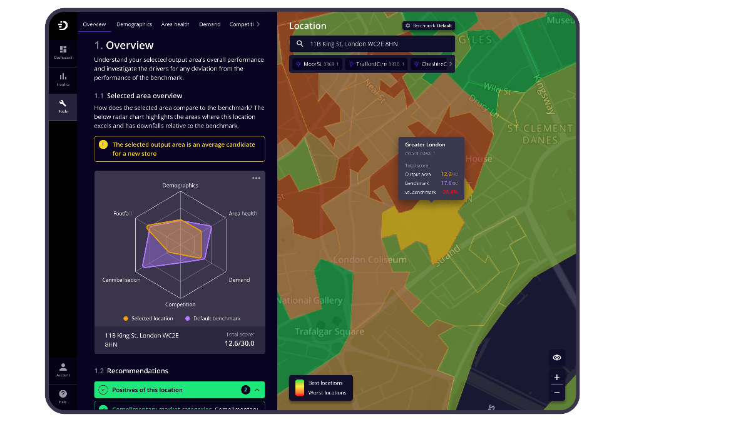Click the location search address field
Screen dimensions: 751x422
coord(372,44)
